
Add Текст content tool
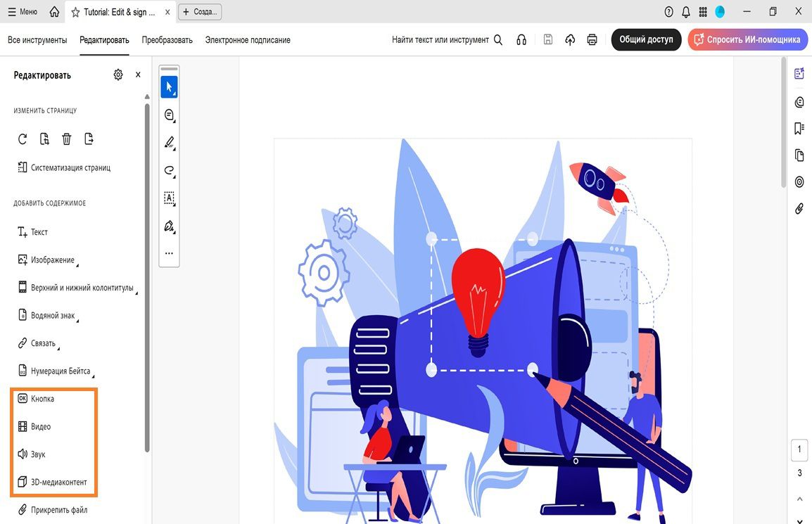click(x=32, y=232)
